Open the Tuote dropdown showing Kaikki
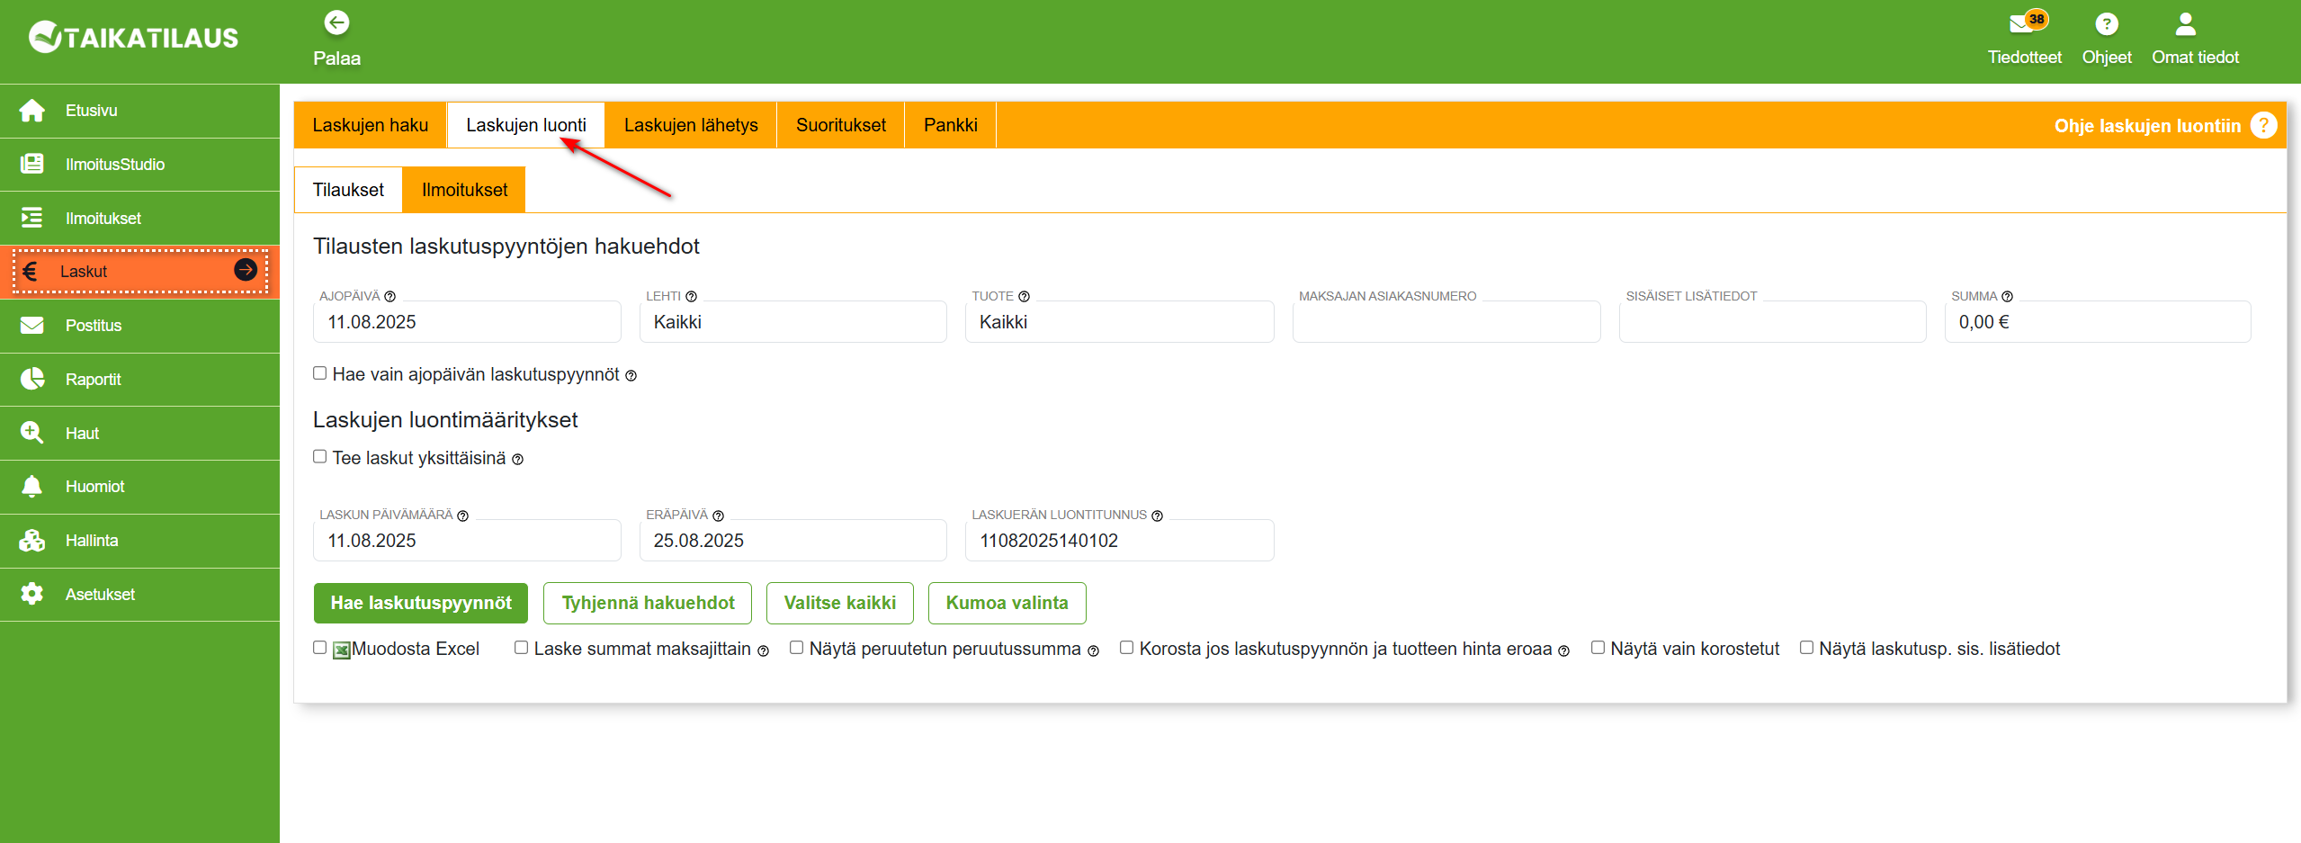 [1118, 322]
